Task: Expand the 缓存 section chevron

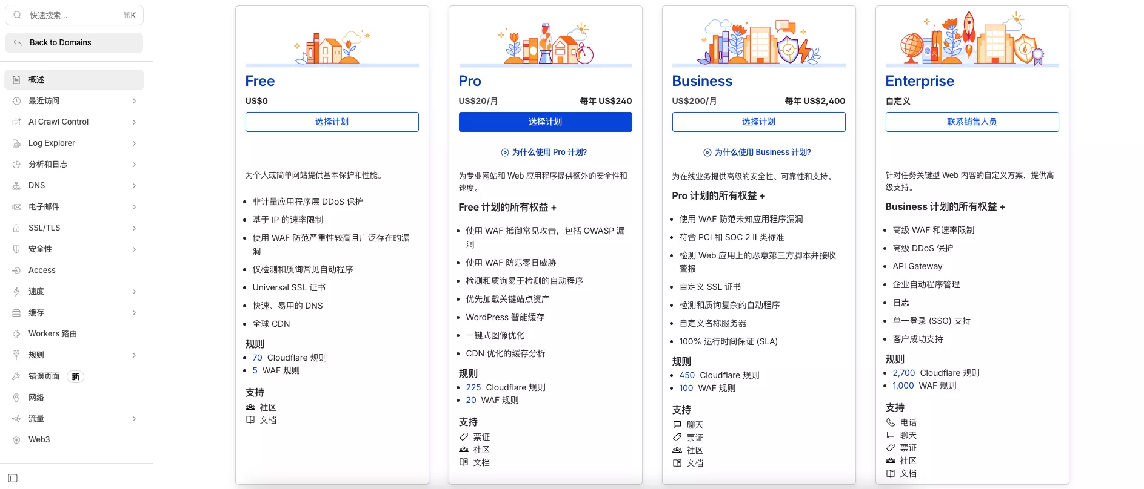Action: coord(134,313)
